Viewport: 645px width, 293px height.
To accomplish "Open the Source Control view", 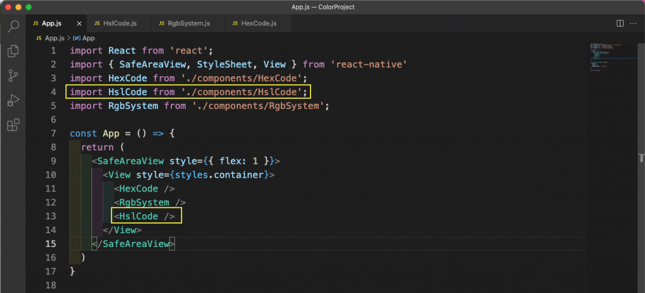I will point(13,76).
